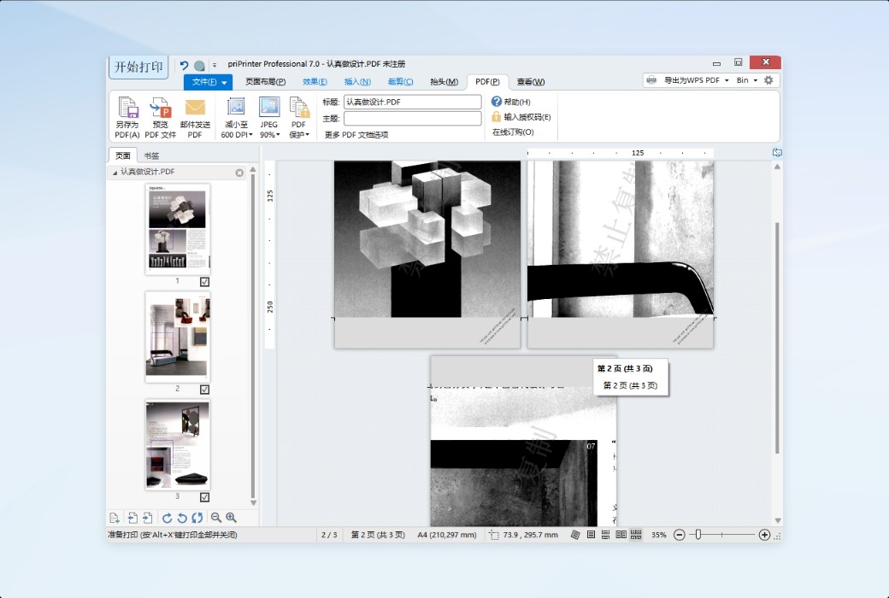889x598 pixels.
Task: Click the rotate counterclockwise icon
Action: (x=182, y=518)
